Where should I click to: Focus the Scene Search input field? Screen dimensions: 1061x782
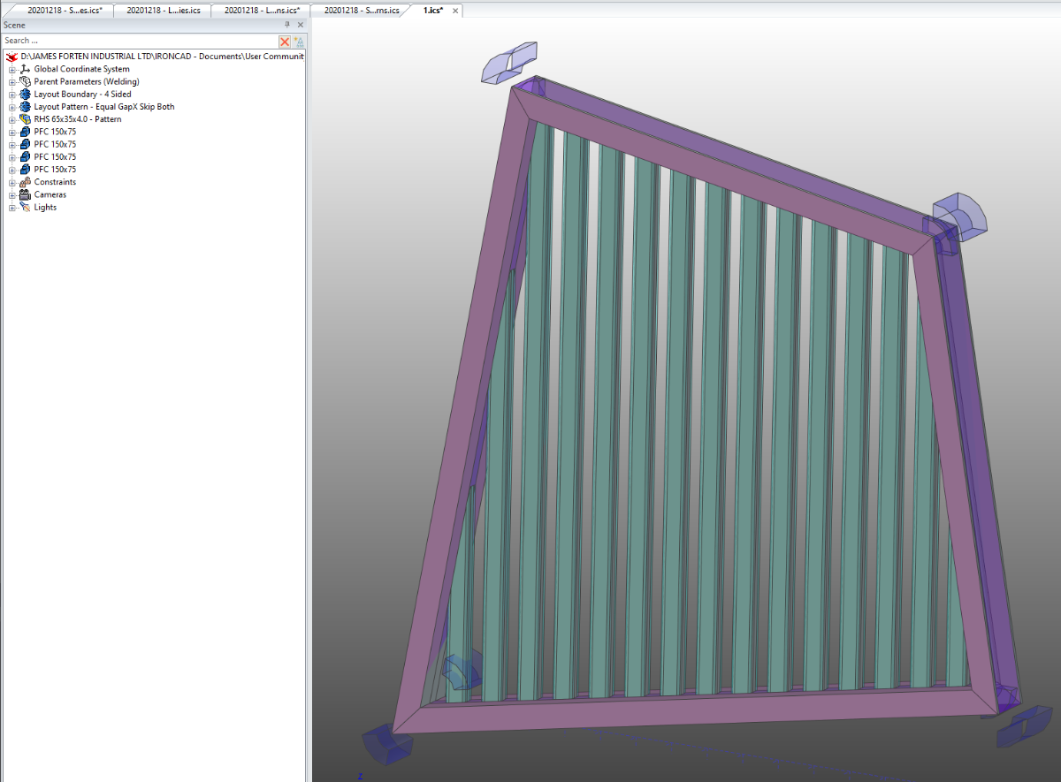[x=140, y=41]
